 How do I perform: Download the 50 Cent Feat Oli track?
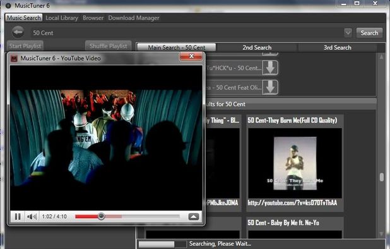tap(270, 87)
